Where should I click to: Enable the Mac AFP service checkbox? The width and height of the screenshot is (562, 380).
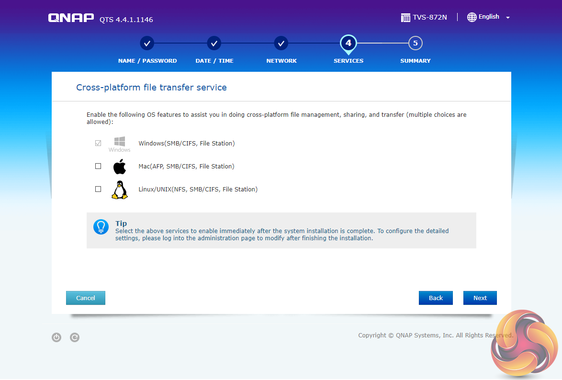pos(98,166)
